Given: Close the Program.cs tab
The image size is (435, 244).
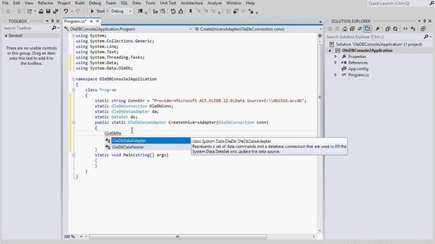Looking at the screenshot, I should [97, 21].
